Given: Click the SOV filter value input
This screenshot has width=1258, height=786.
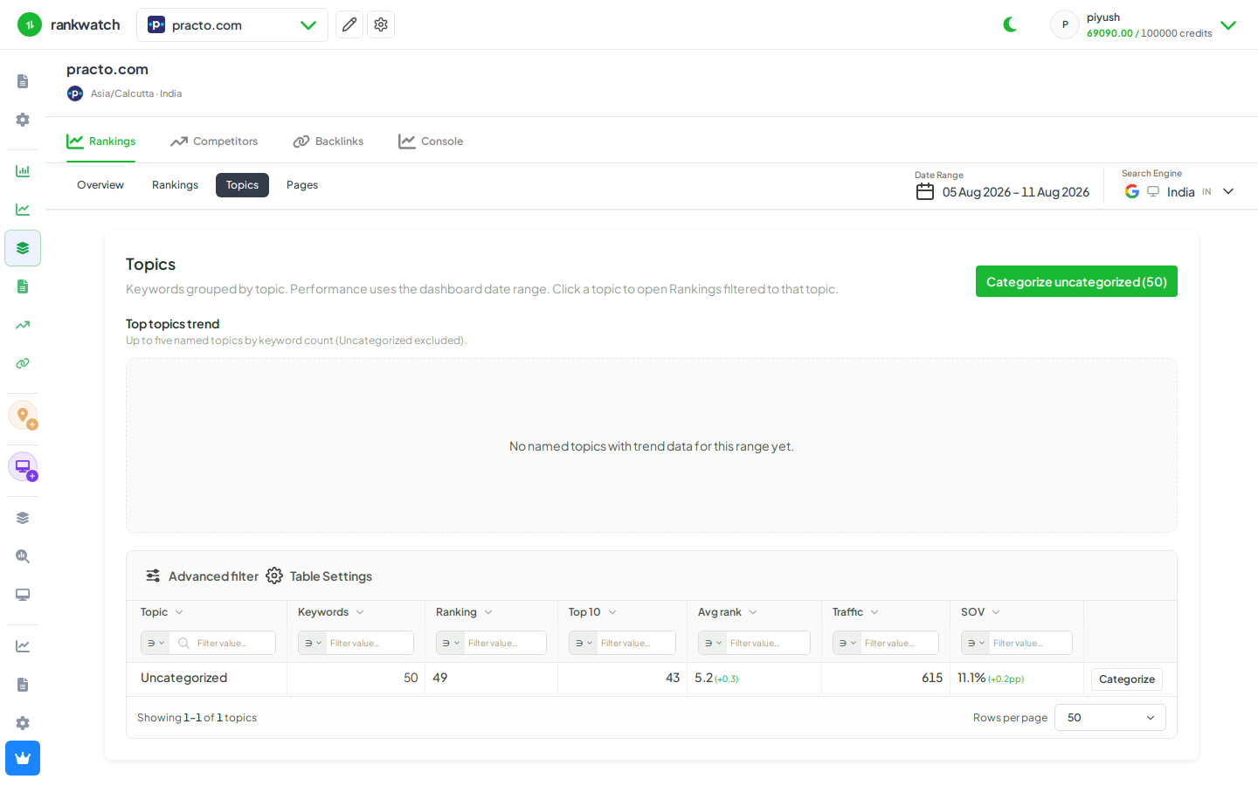Looking at the screenshot, I should [1030, 643].
